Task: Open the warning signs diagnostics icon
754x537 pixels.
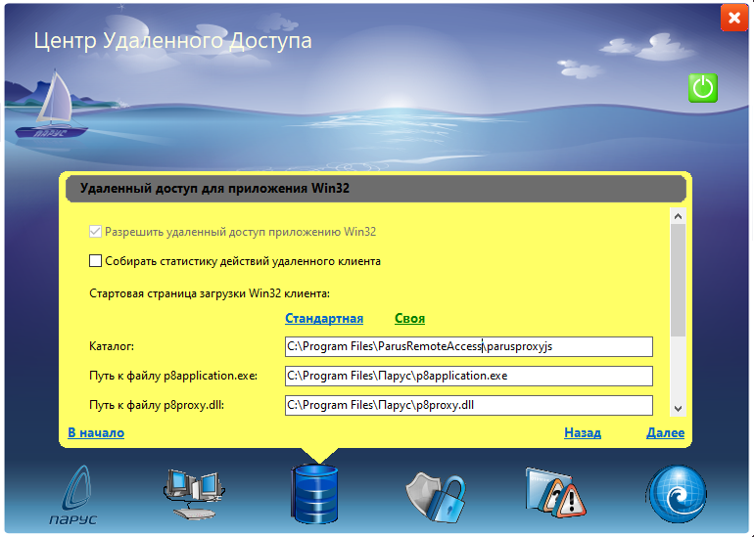Action: [x=555, y=492]
